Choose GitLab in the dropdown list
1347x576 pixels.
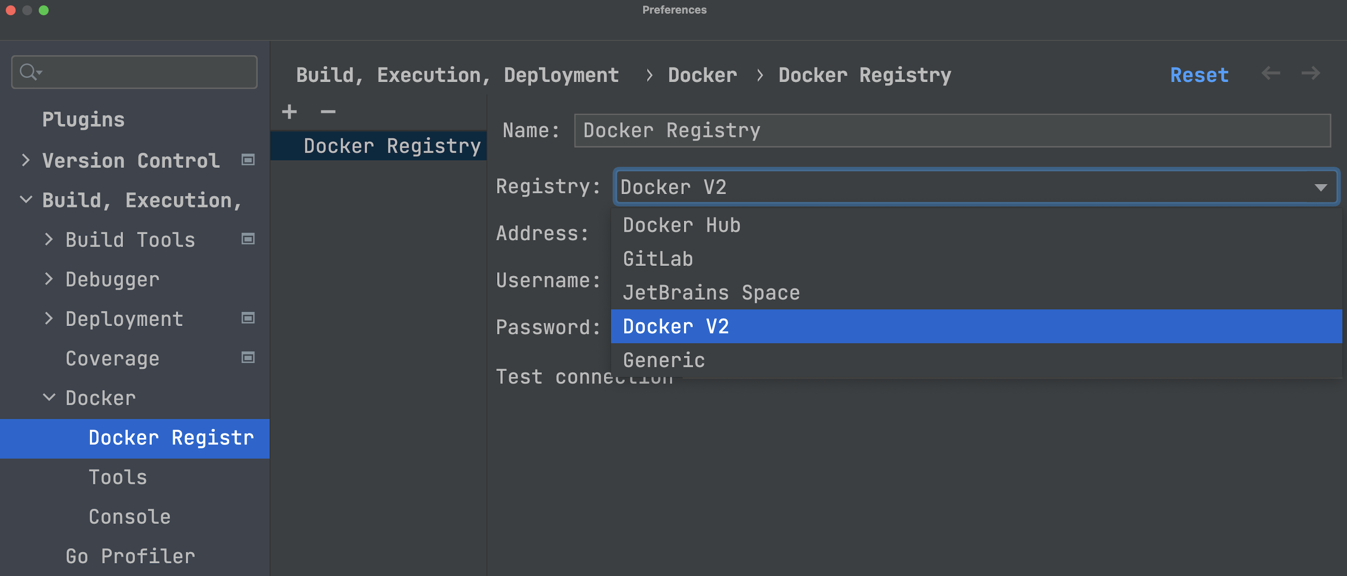pyautogui.click(x=658, y=259)
